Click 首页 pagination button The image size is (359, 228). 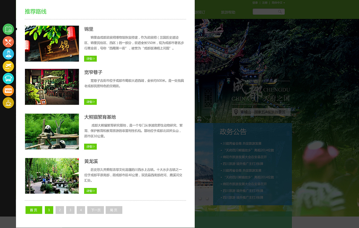(34, 210)
